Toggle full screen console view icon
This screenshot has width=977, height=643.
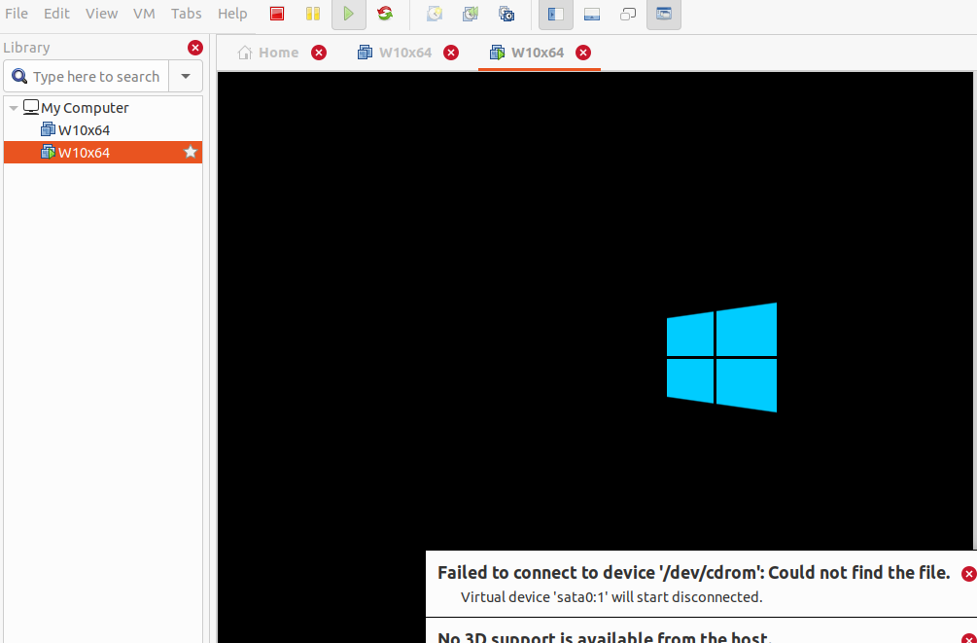point(664,14)
